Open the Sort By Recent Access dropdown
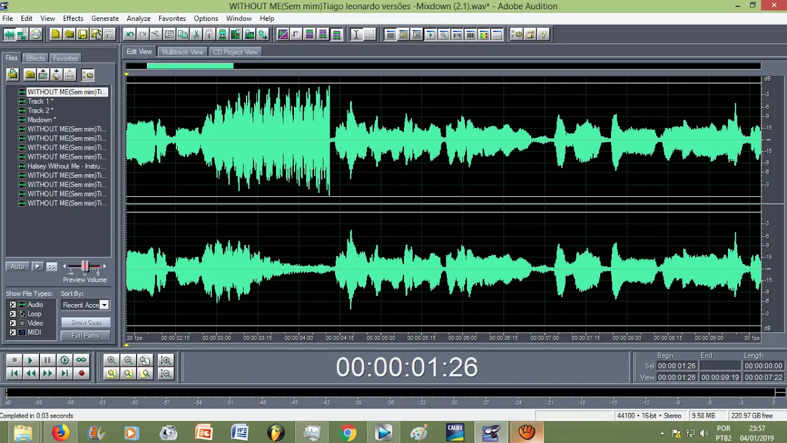The width and height of the screenshot is (787, 443). [85, 305]
